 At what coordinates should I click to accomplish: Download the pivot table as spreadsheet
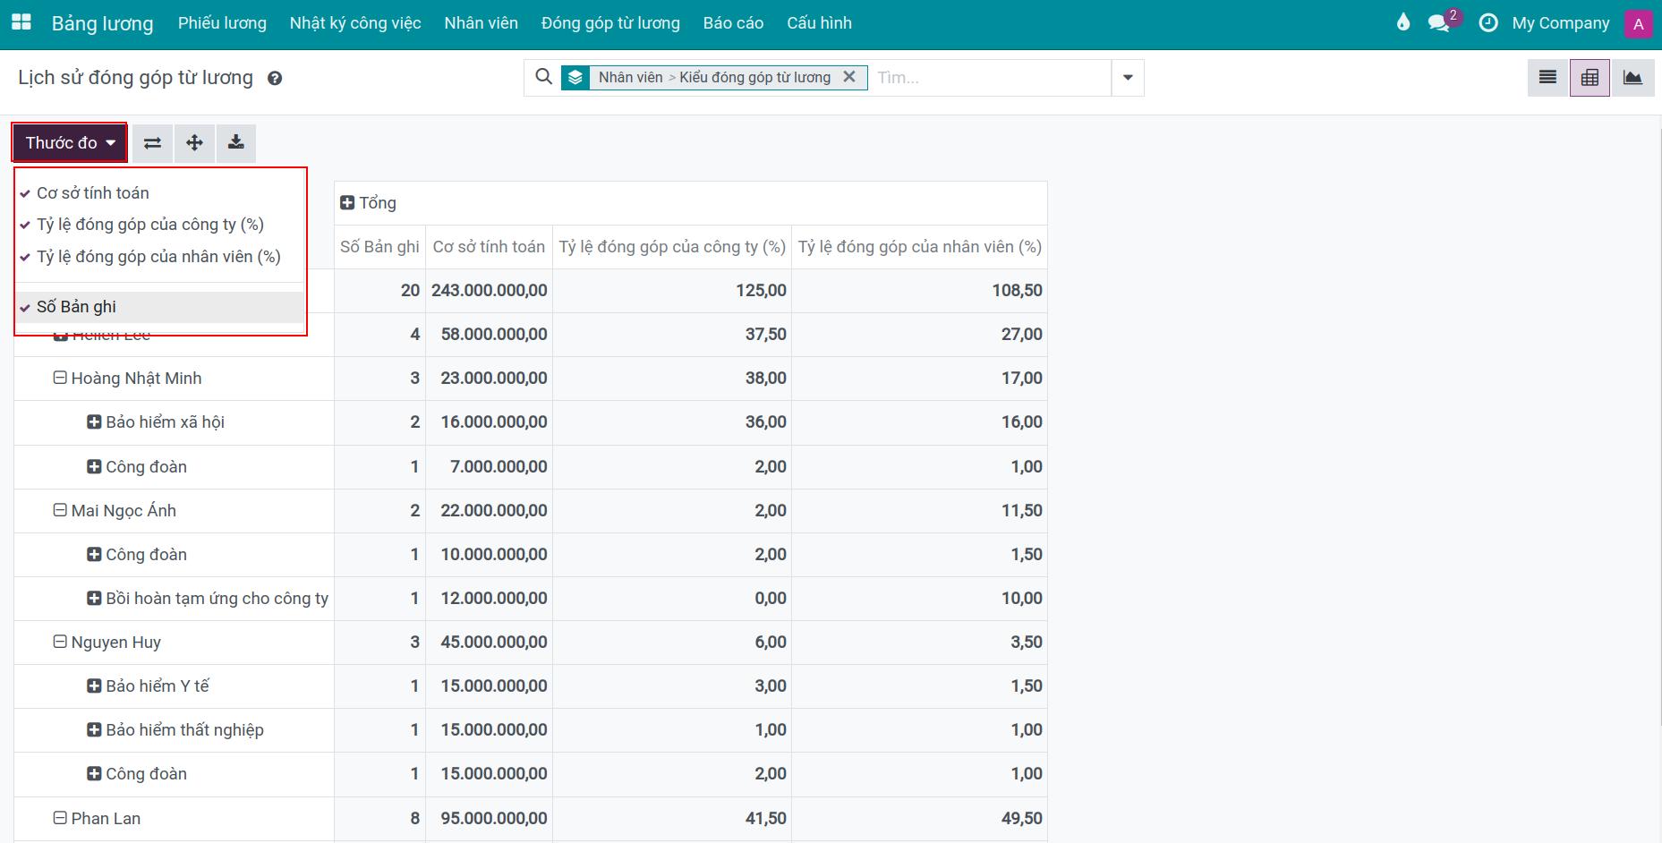coord(236,143)
